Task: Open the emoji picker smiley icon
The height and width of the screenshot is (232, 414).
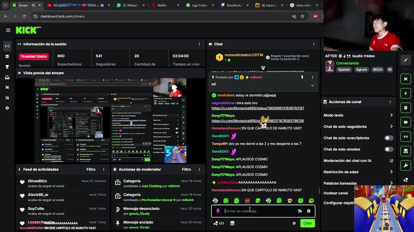Action: [x=309, y=211]
